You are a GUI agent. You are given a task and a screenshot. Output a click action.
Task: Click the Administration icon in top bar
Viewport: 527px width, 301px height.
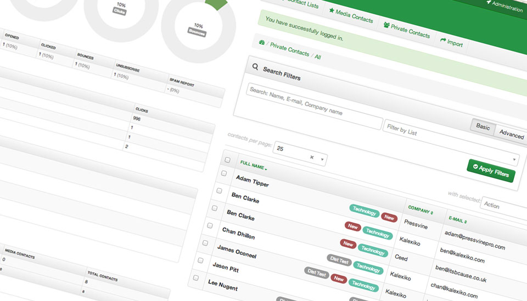click(x=488, y=2)
